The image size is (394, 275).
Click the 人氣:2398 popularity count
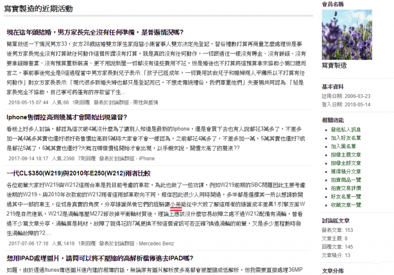(x=63, y=159)
